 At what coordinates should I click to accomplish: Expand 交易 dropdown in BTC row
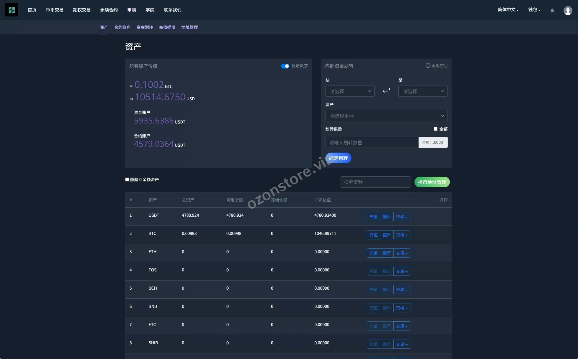[402, 235]
